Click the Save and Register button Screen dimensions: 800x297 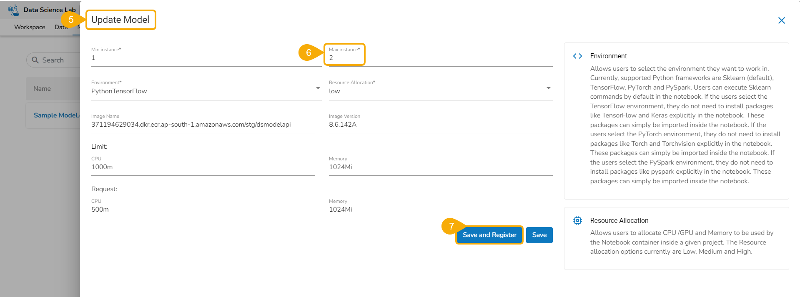click(489, 235)
